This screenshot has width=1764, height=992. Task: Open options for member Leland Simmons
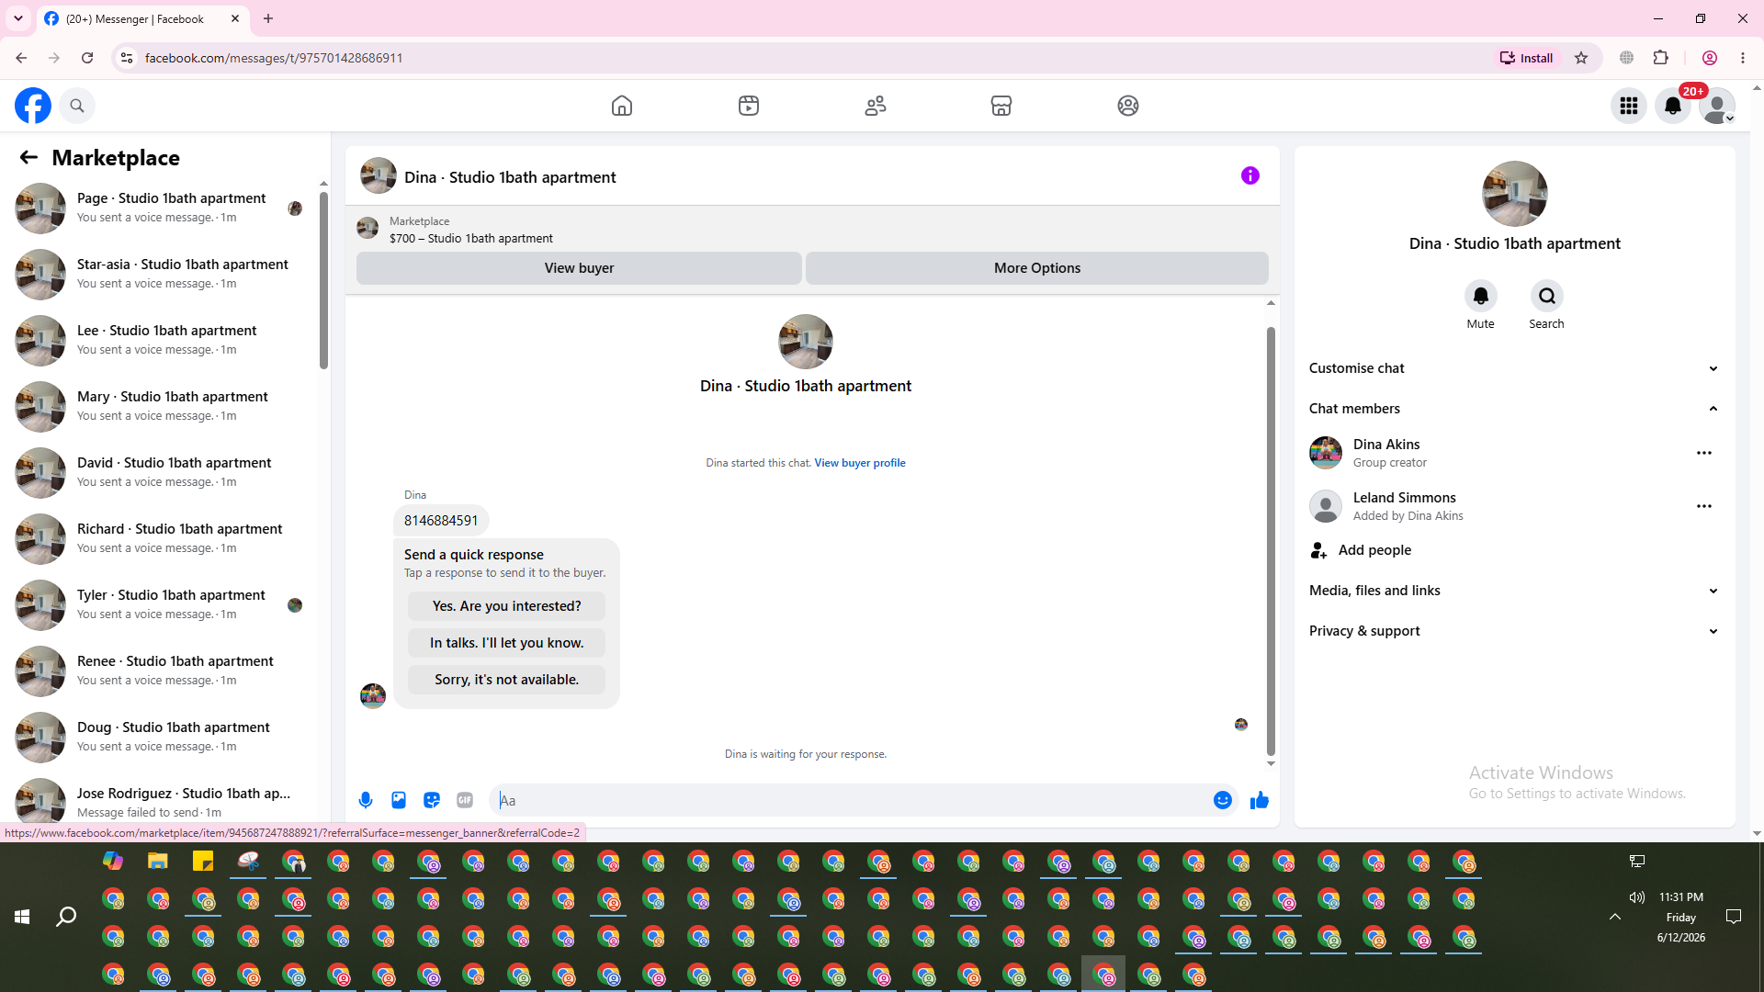point(1704,506)
